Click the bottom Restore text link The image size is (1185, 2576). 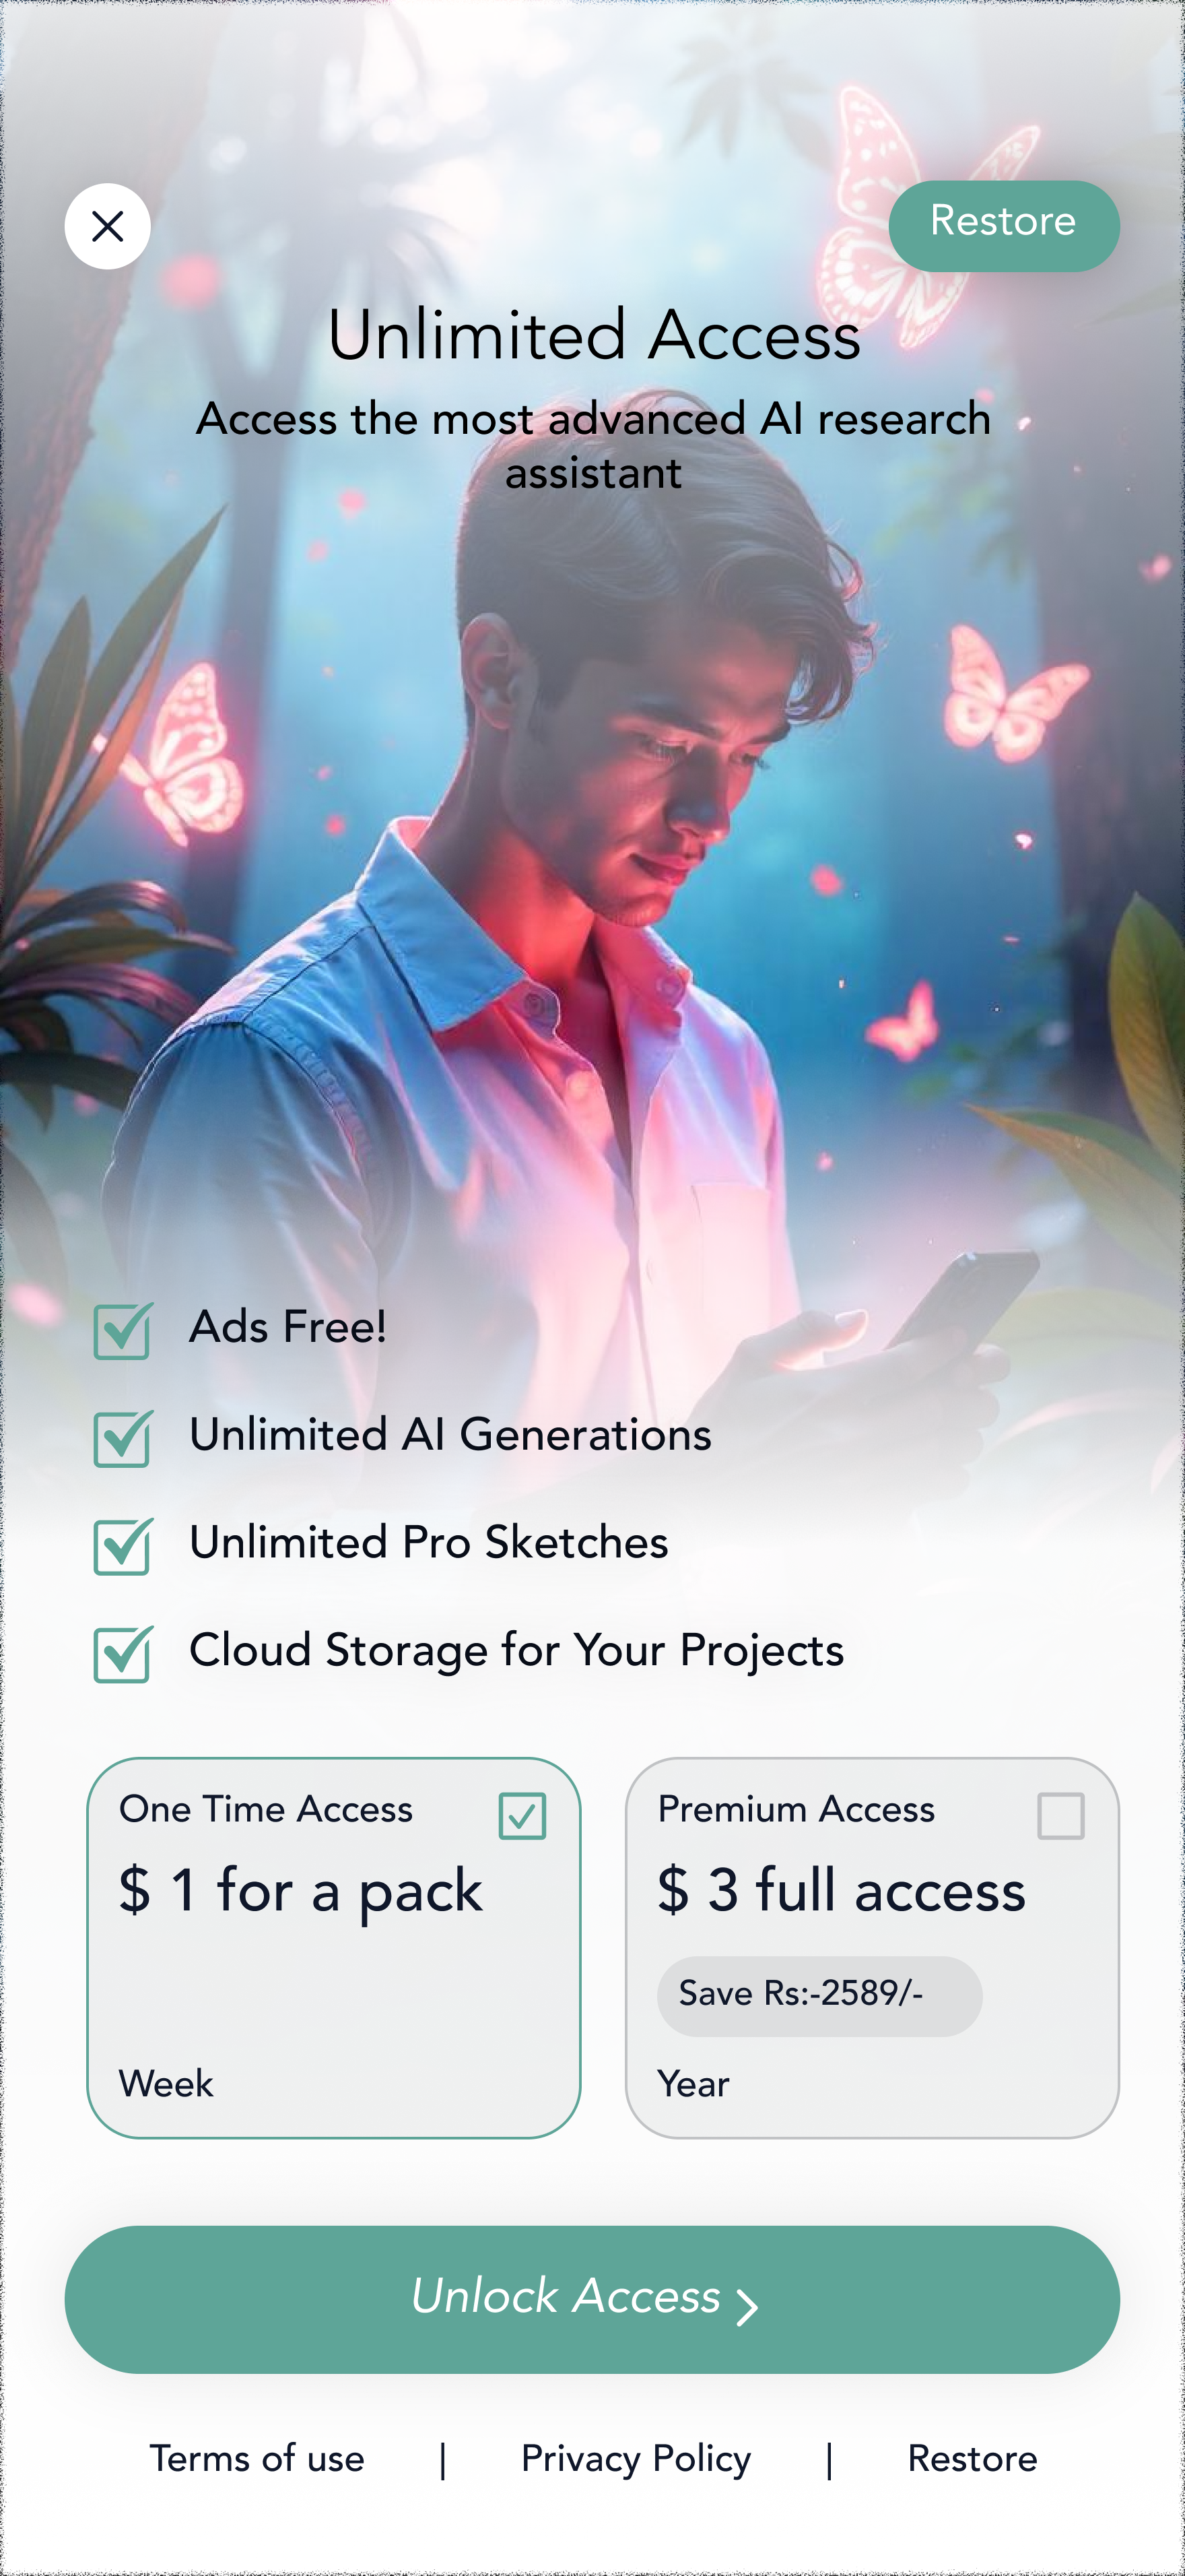(x=972, y=2458)
